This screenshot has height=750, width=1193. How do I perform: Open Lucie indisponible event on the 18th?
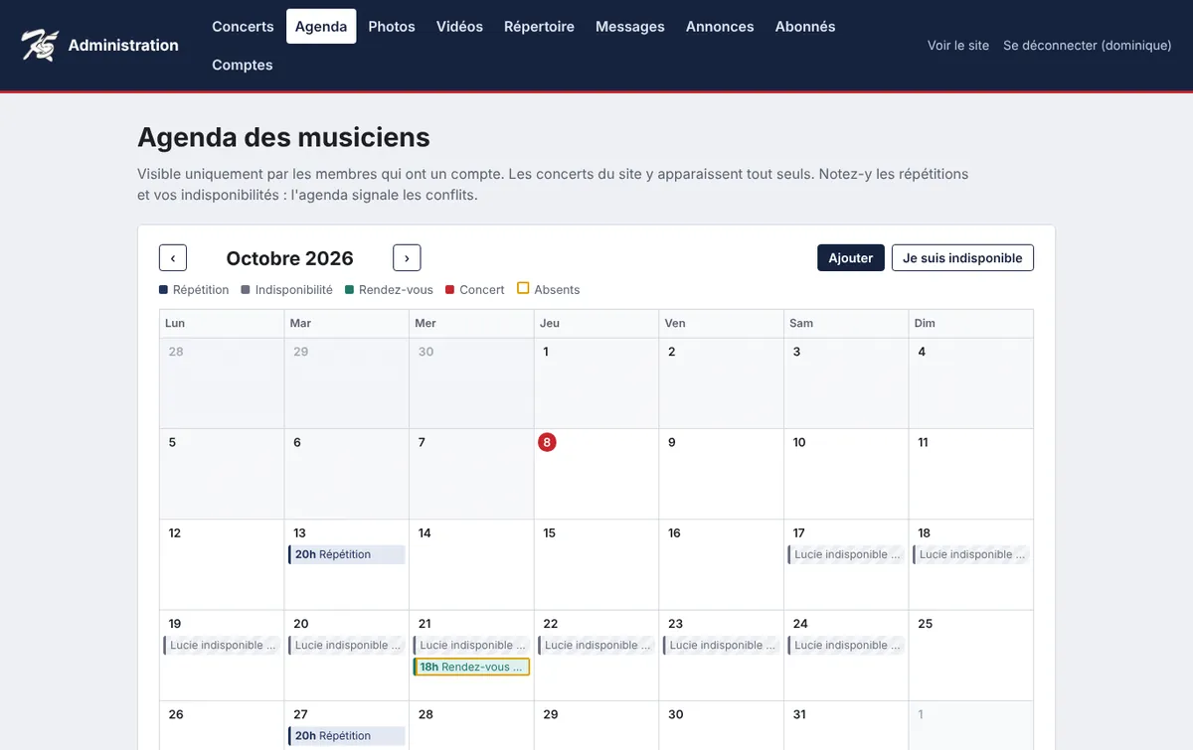point(970,554)
